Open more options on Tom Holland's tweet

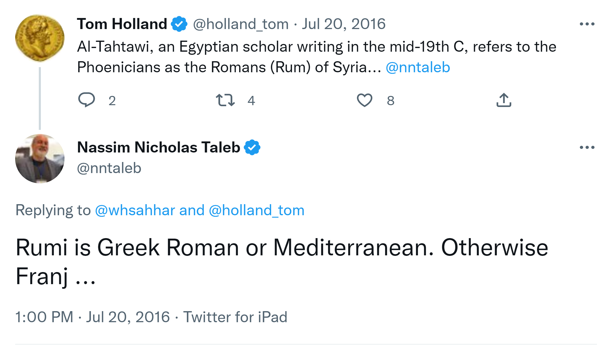tap(587, 24)
